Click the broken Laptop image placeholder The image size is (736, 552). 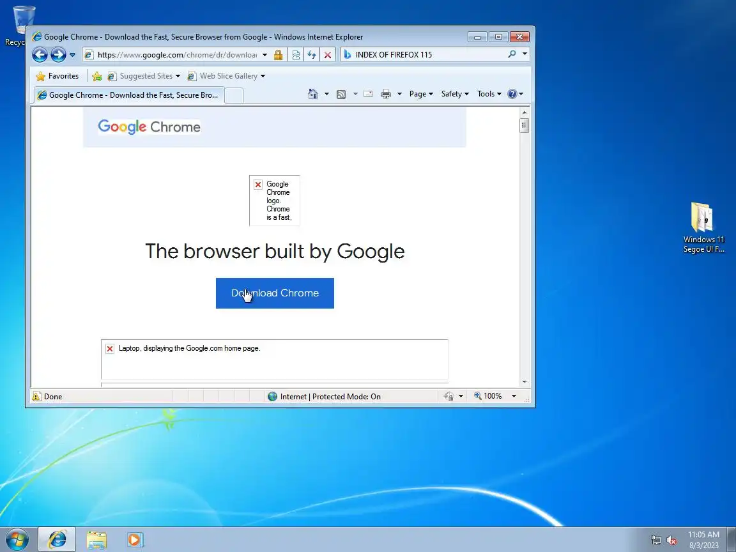275,359
